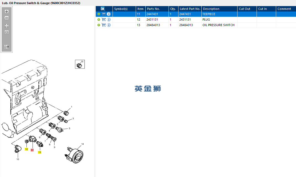
Task: Click the list export arrow icon
Action: (x=7, y=47)
